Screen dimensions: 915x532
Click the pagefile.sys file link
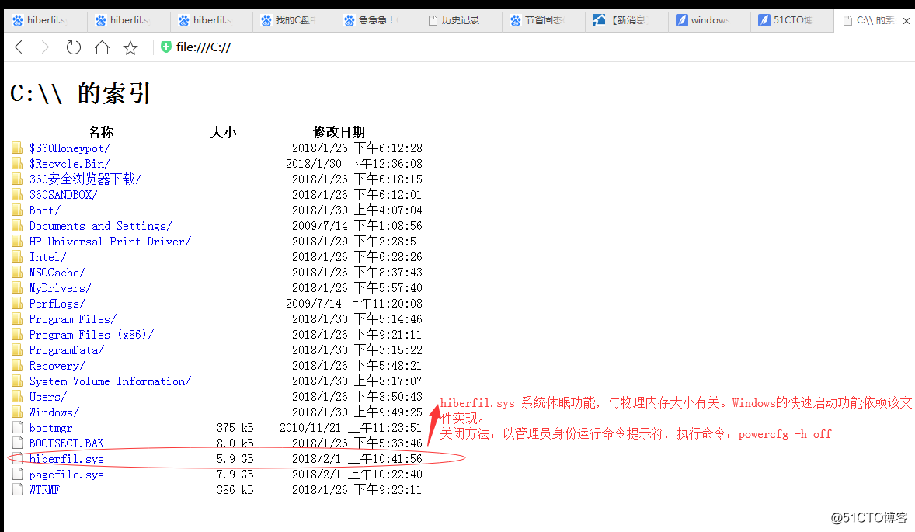[67, 475]
